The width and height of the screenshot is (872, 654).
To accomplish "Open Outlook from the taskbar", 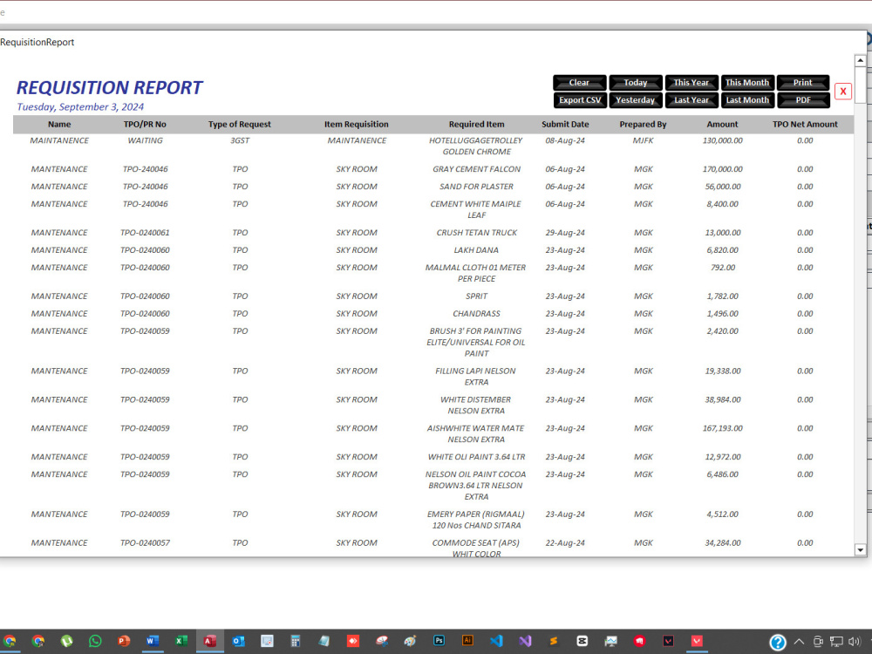I will [238, 641].
